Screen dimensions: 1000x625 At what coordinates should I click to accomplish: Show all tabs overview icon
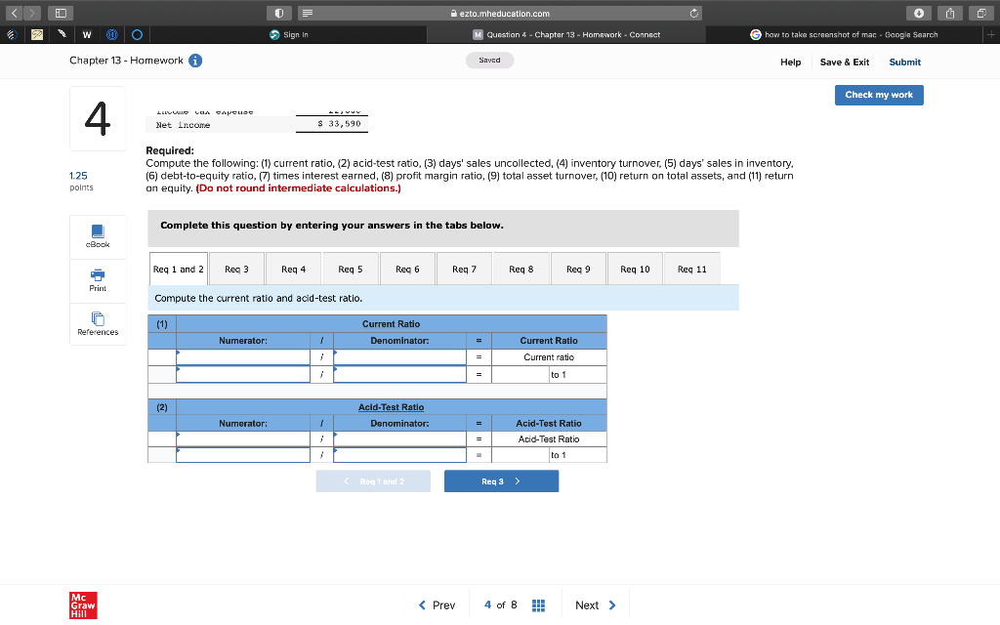point(981,13)
